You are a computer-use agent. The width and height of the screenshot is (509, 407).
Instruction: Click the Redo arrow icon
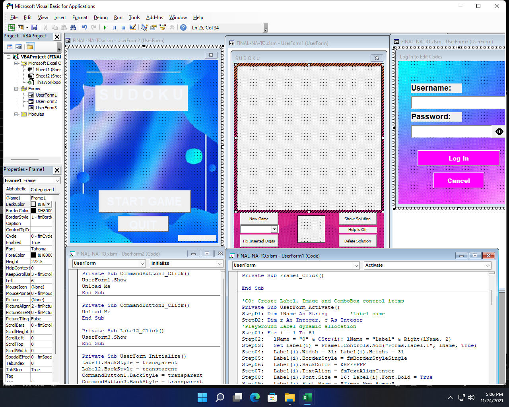93,27
